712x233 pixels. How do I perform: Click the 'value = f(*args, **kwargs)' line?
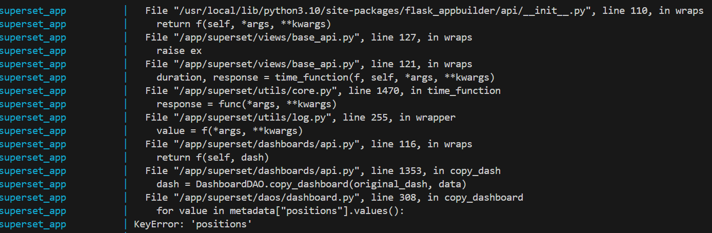point(229,131)
